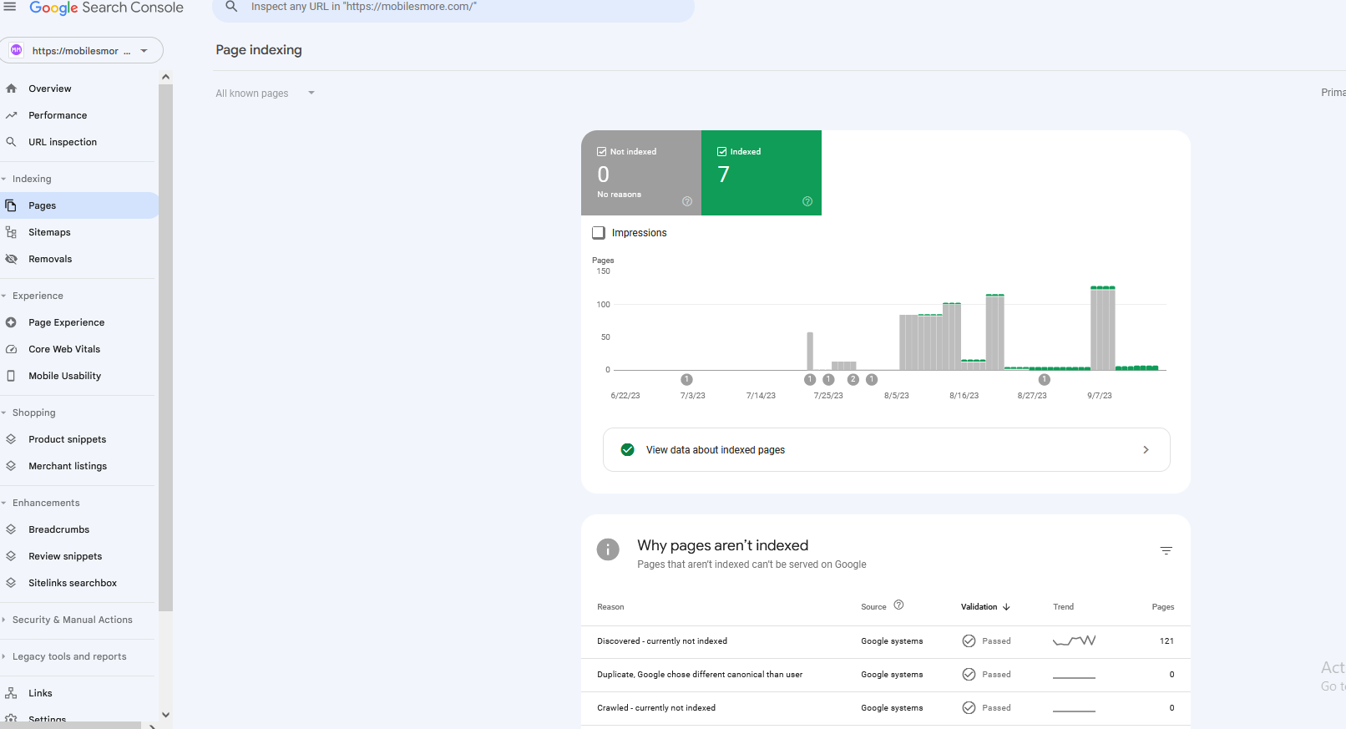Click the Source column help icon
This screenshot has height=729, width=1346.
coord(898,605)
